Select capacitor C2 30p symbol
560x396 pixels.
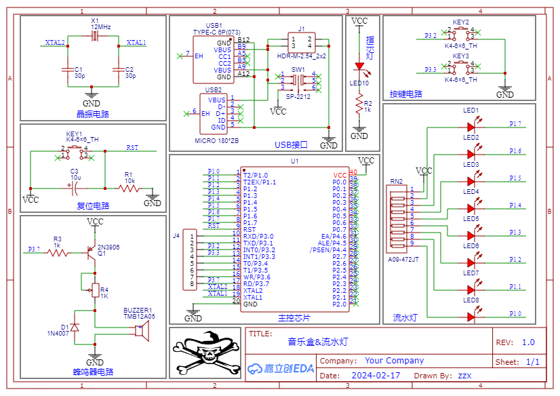119,70
